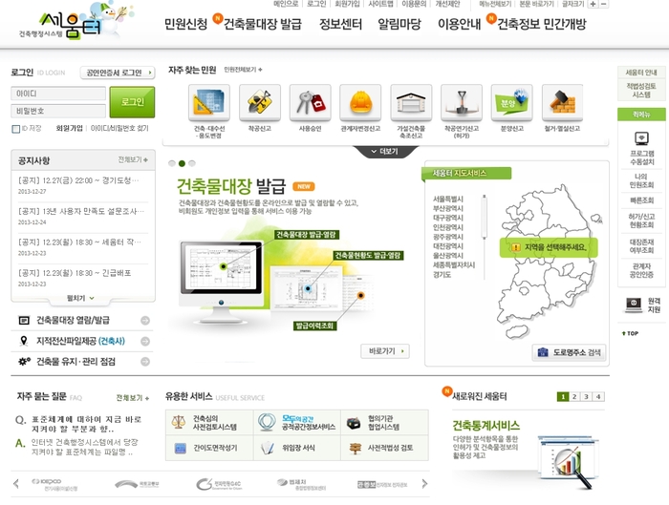
Task: Click the 회원가입 link below login
Action: (70, 128)
